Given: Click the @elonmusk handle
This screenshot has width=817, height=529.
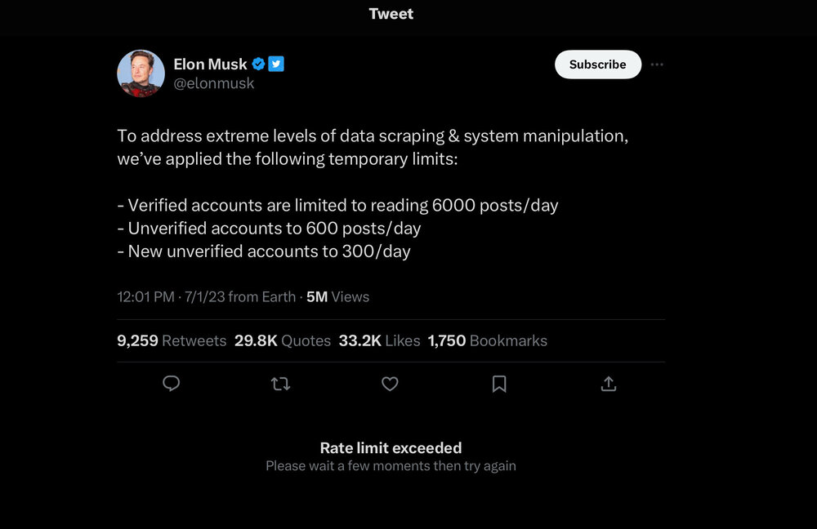Looking at the screenshot, I should pyautogui.click(x=214, y=82).
